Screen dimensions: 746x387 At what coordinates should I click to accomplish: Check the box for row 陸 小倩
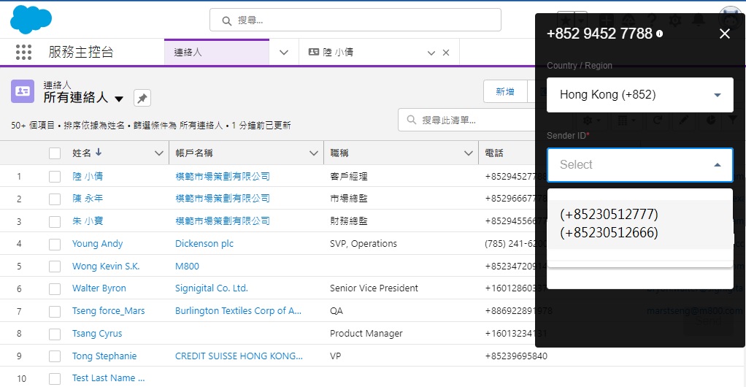55,176
